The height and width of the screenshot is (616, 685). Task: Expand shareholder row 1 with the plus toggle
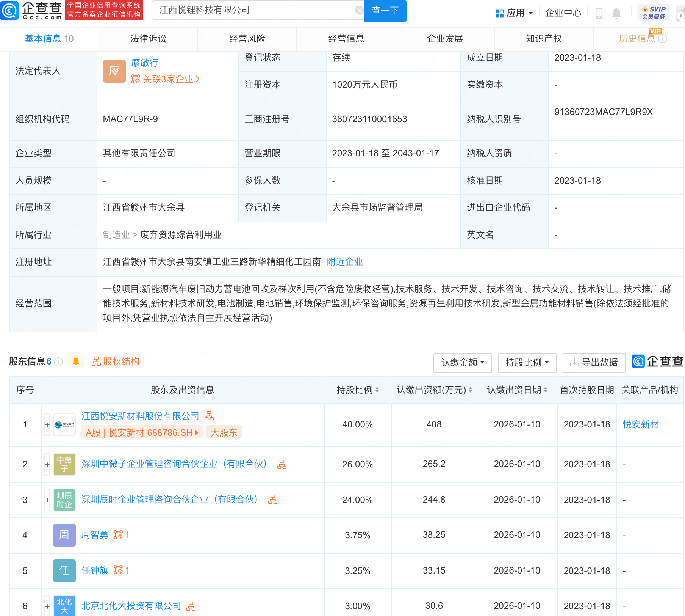(47, 425)
